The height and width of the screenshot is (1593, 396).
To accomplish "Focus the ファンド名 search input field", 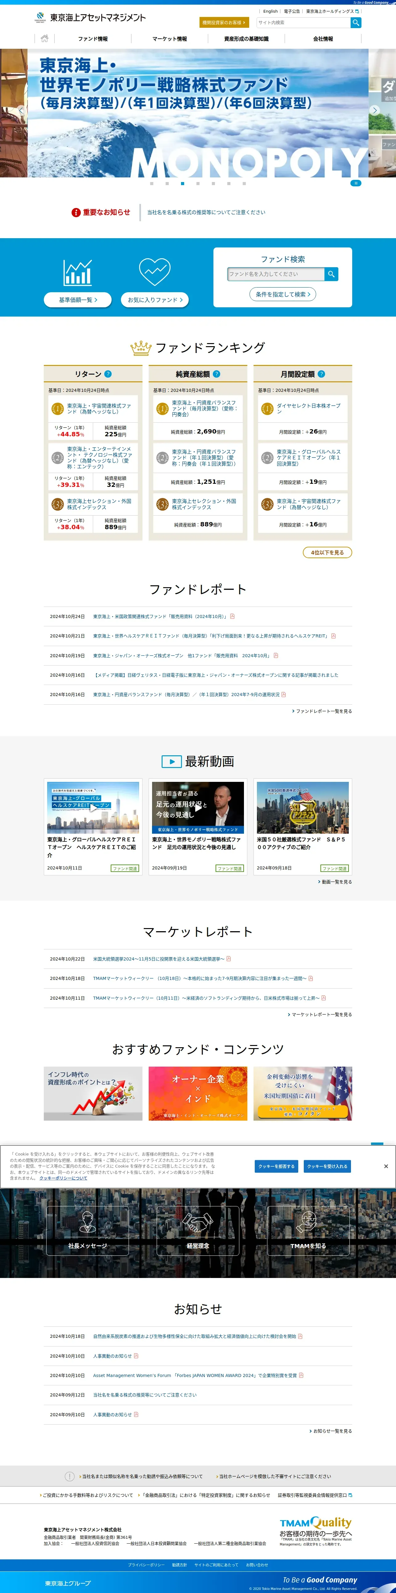I will [276, 274].
